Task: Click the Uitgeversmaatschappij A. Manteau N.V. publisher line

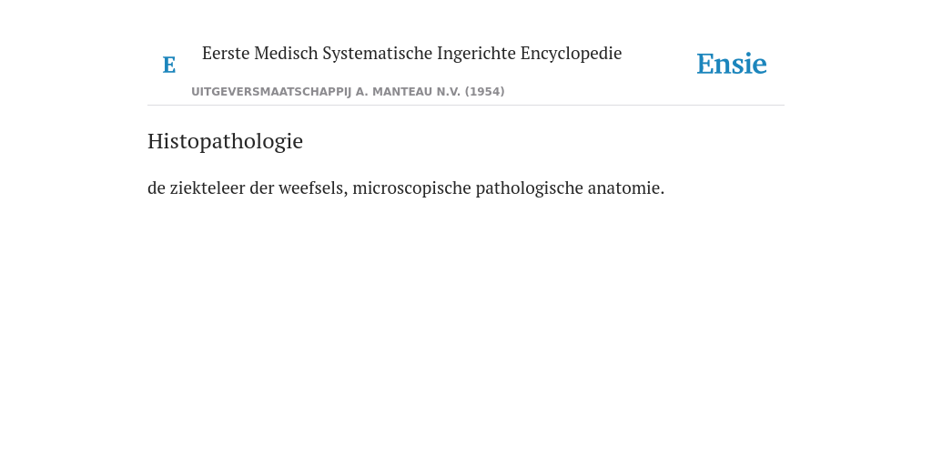Action: [x=348, y=92]
